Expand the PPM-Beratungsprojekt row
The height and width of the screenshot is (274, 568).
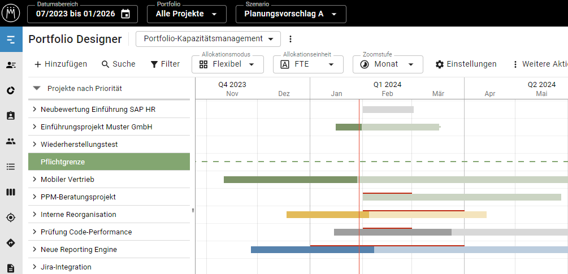(x=34, y=197)
